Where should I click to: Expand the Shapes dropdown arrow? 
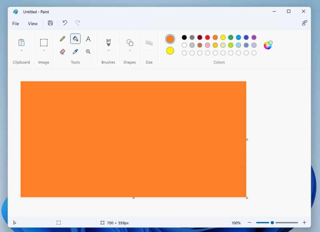(x=130, y=50)
